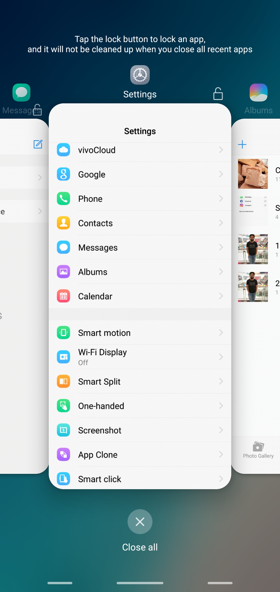Tap the Close all label

click(x=140, y=547)
